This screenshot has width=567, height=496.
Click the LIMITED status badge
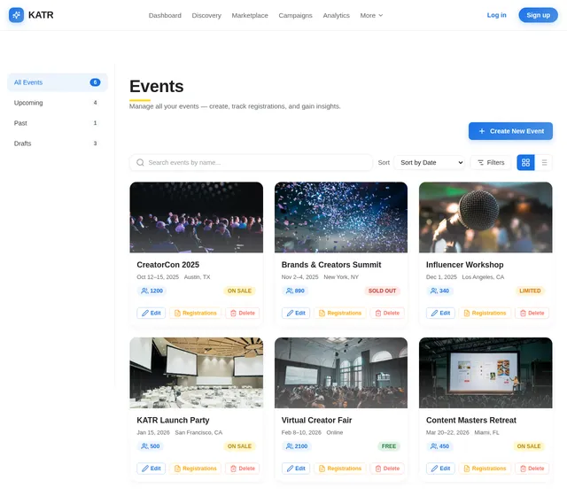[x=530, y=291]
